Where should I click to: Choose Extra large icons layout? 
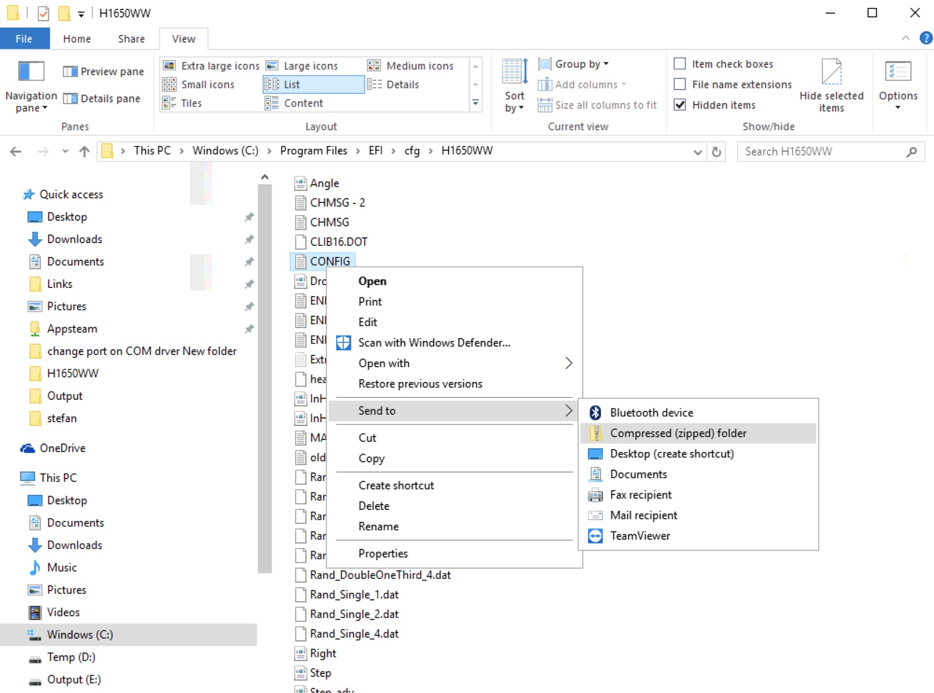[x=211, y=66]
